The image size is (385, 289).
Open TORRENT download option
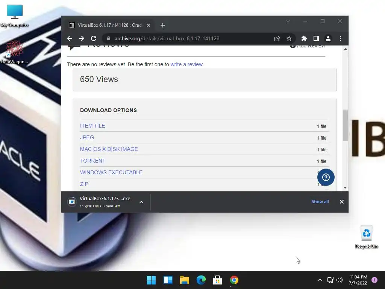tap(92, 161)
